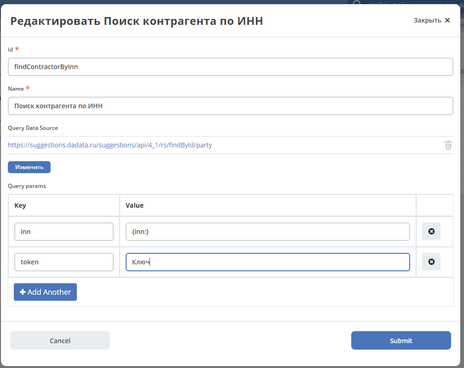Remove the token query parameter row
The height and width of the screenshot is (368, 464).
pyautogui.click(x=431, y=262)
